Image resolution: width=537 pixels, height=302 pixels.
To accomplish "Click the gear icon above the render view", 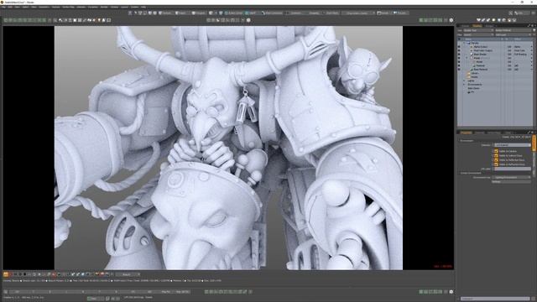I will coord(451,20).
